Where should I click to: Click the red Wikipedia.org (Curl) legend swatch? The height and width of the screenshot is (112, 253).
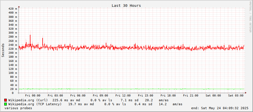pyautogui.click(x=5, y=100)
